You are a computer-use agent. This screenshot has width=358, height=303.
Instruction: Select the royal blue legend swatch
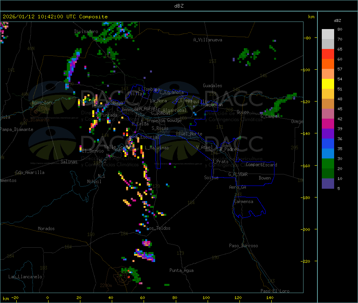pyautogui.click(x=328, y=143)
